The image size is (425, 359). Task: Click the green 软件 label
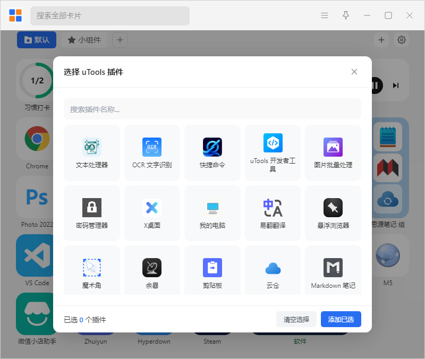point(300,341)
